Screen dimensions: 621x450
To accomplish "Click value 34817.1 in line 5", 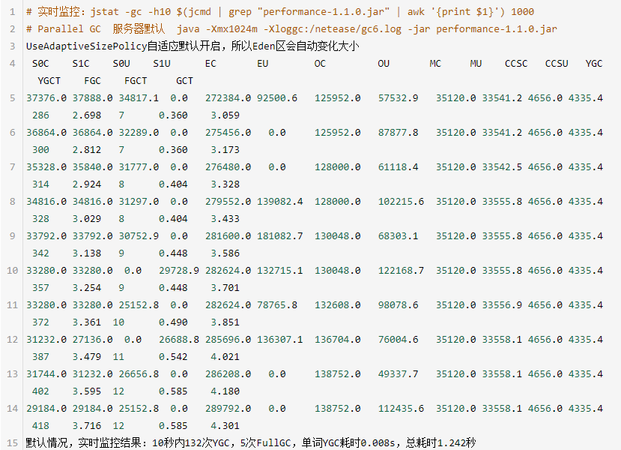I will point(139,98).
